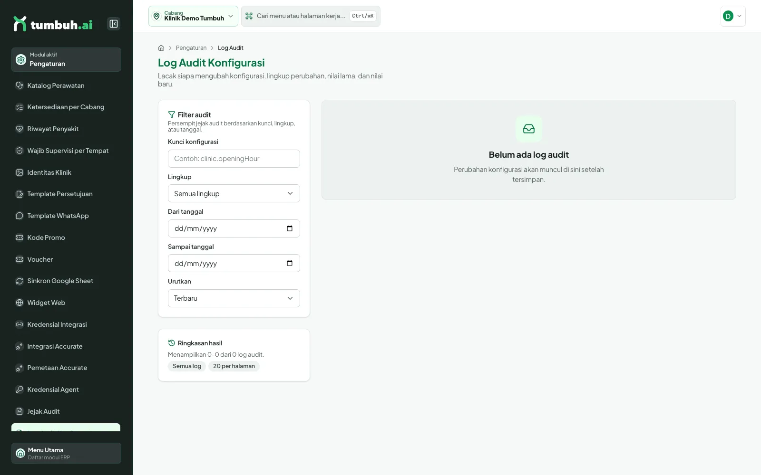
Task: Click the 20 per halaman chip
Action: [234, 366]
